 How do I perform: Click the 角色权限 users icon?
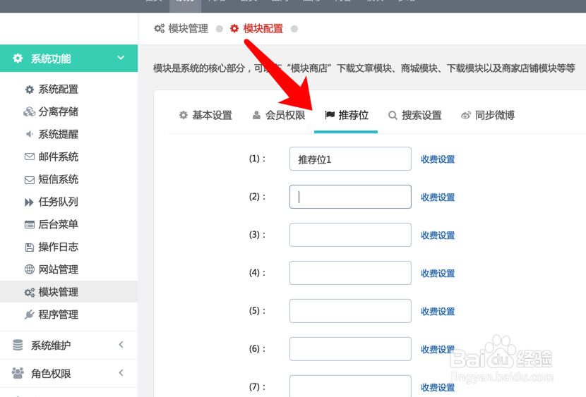(18, 373)
